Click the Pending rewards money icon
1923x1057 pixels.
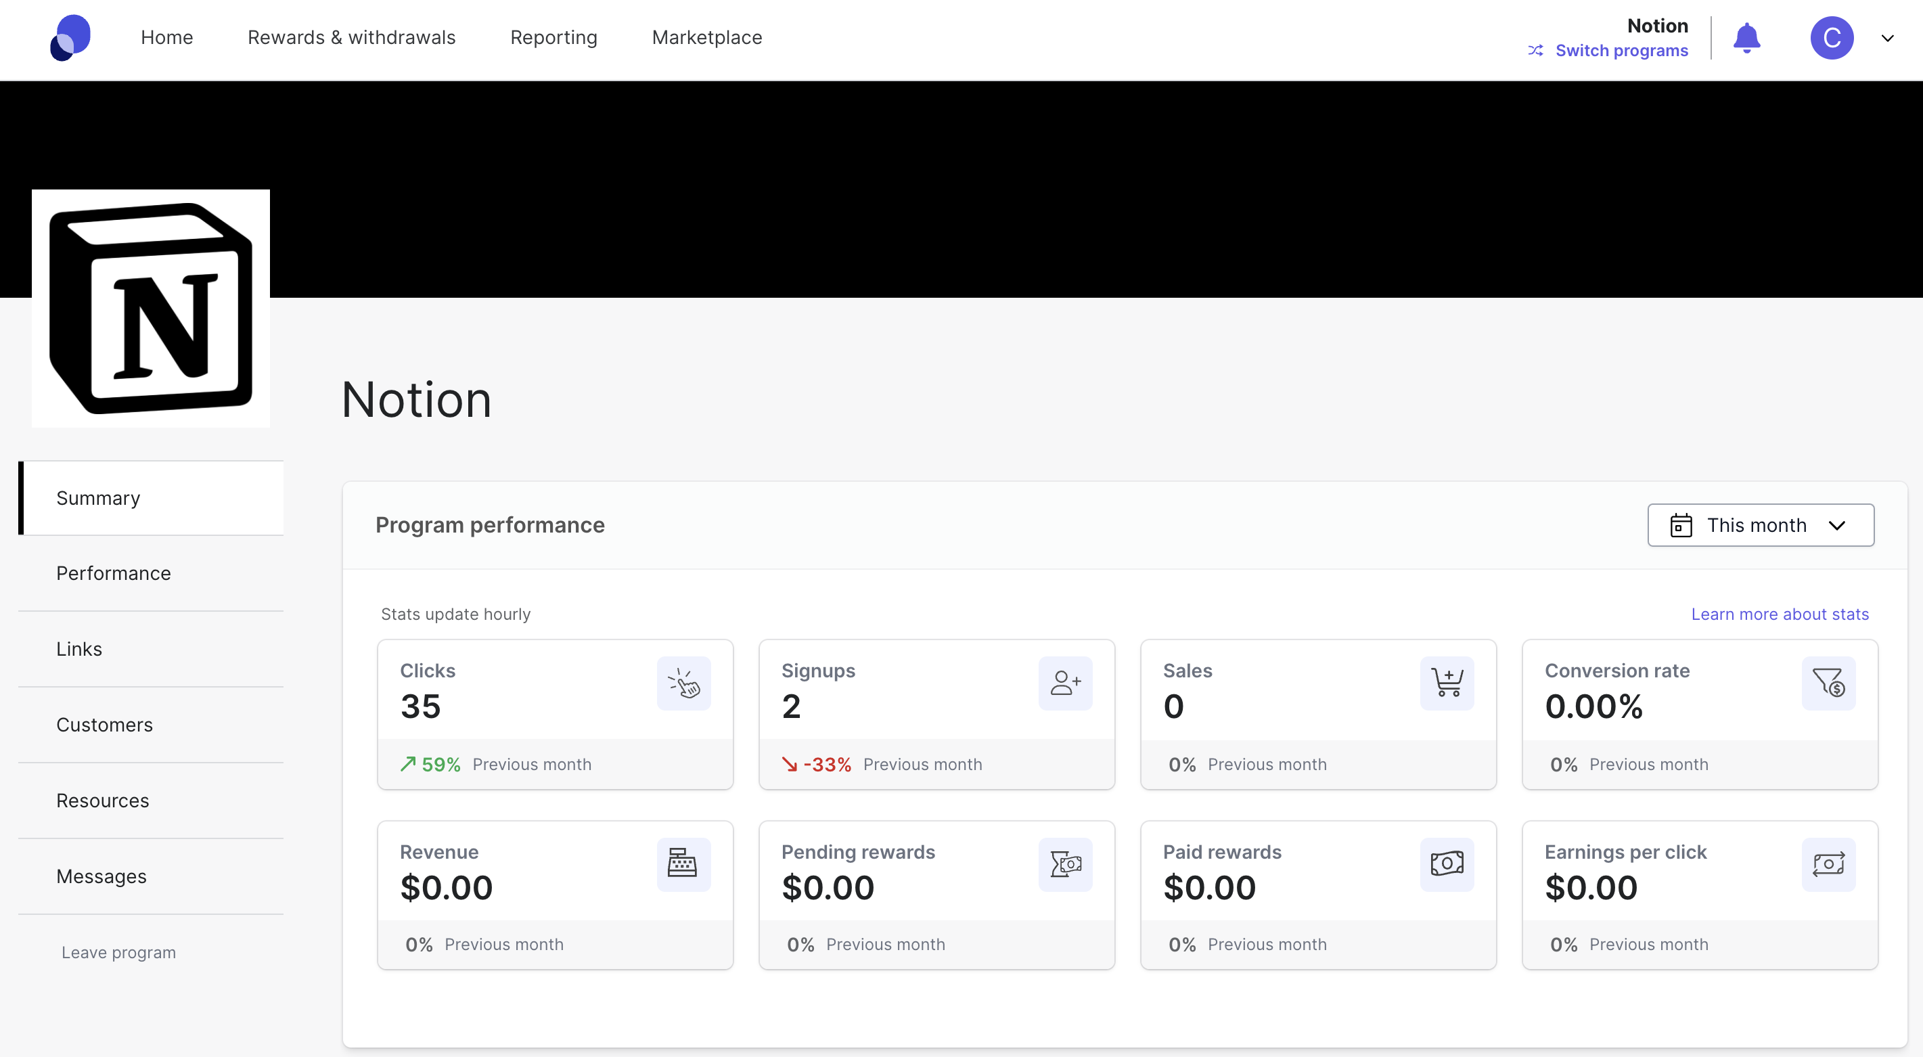click(x=1065, y=863)
